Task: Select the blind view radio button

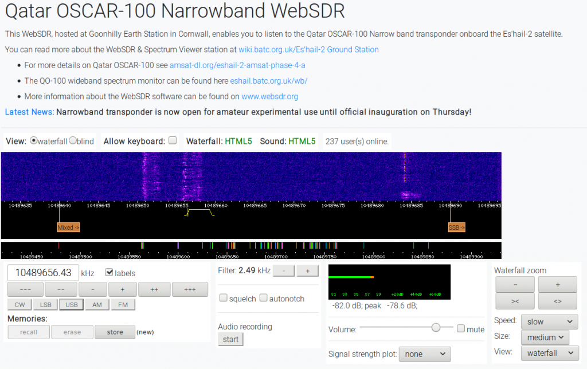Action: point(73,141)
